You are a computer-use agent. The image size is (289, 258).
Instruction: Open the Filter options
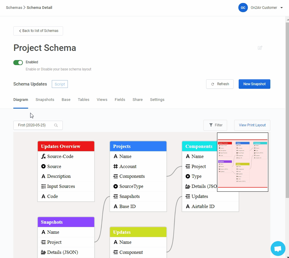215,125
